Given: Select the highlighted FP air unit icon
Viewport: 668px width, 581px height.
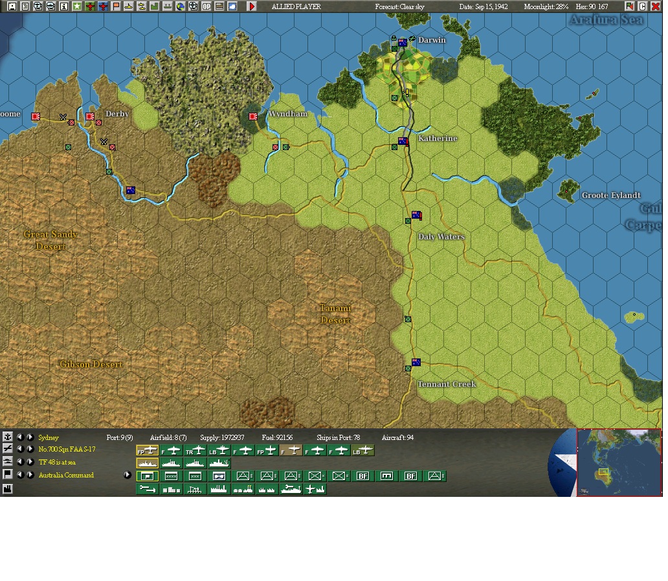Looking at the screenshot, I should tap(148, 451).
